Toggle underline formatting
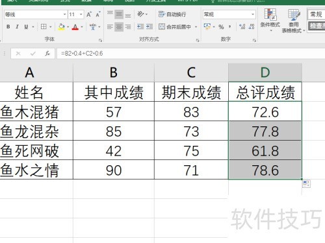The width and height of the screenshot is (325, 243). pyautogui.click(x=26, y=27)
